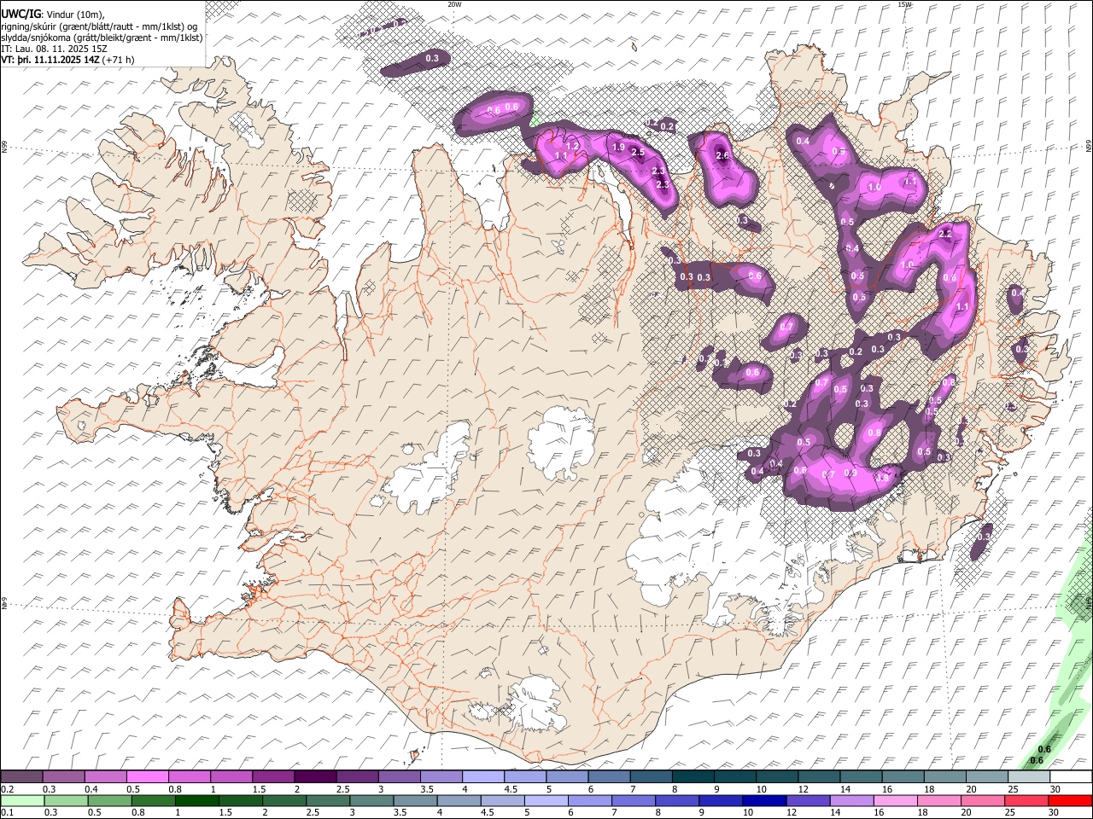The width and height of the screenshot is (1093, 819).
Task: Click the '1.2' precipitation value on the map
Action: click(573, 147)
